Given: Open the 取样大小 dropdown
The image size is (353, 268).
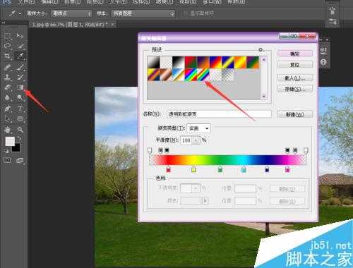Looking at the screenshot, I should tap(71, 13).
